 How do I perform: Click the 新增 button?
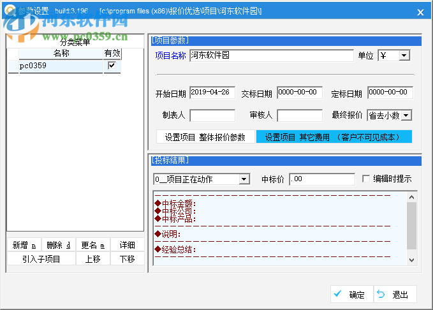(x=24, y=245)
